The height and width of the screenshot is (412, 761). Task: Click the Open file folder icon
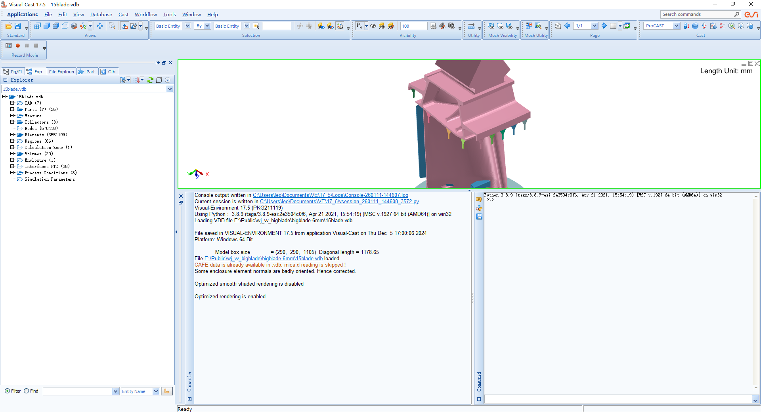tap(8, 26)
